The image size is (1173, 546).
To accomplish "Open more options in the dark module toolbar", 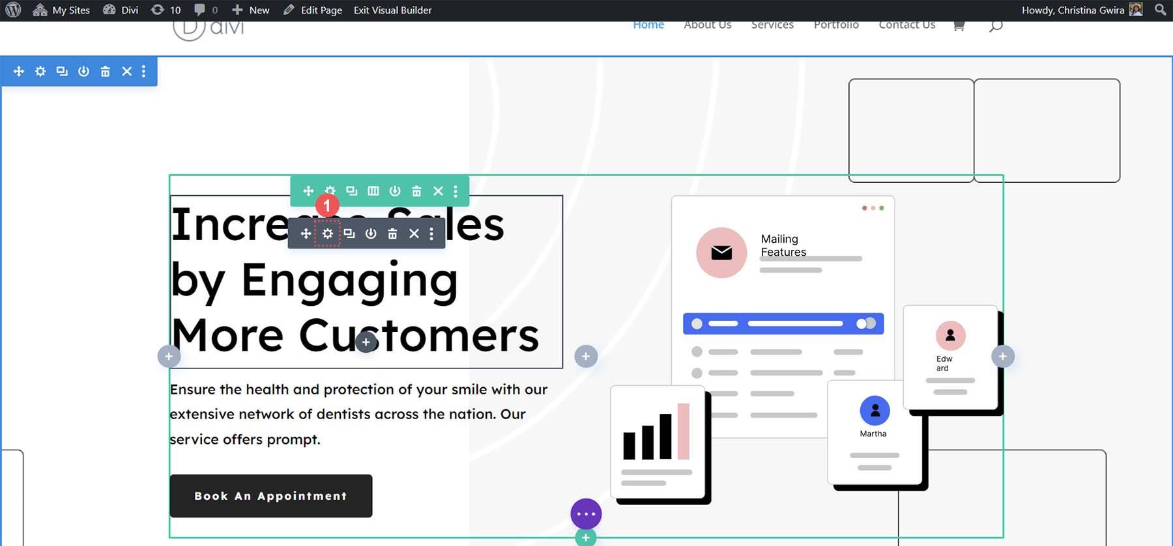I will pos(431,234).
